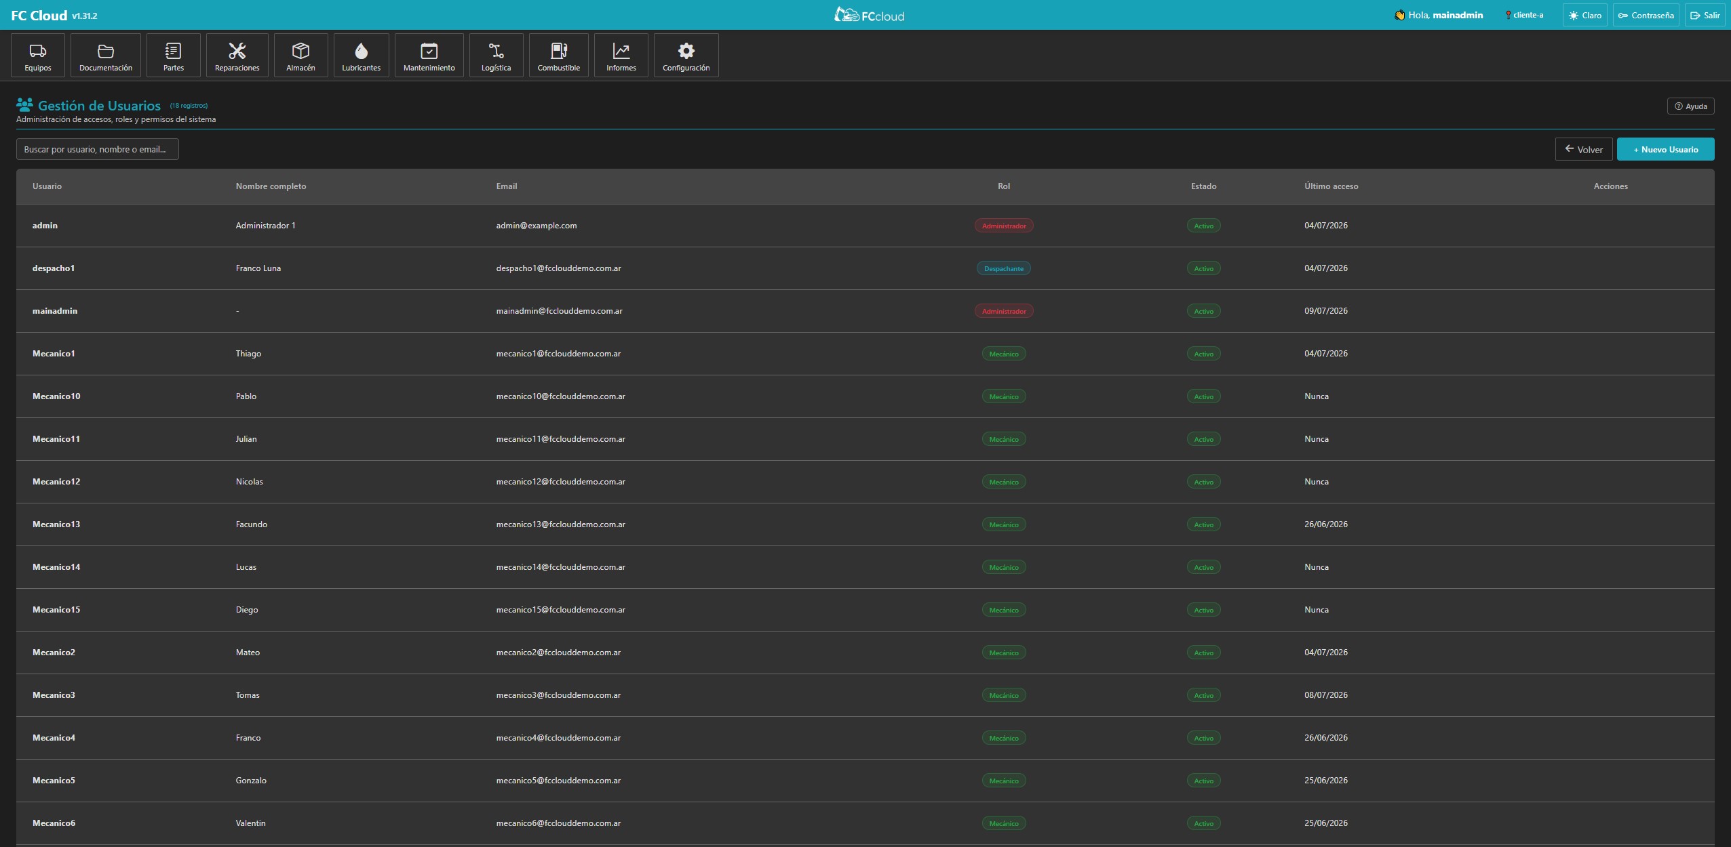This screenshot has height=847, width=1731.
Task: Select the cliente-a location indicator
Action: click(x=1524, y=15)
